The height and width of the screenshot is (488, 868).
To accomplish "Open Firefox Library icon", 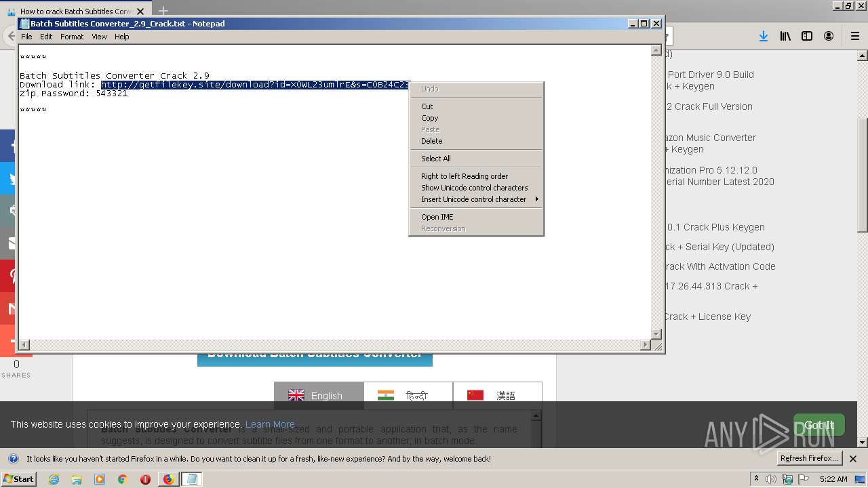I will [785, 37].
